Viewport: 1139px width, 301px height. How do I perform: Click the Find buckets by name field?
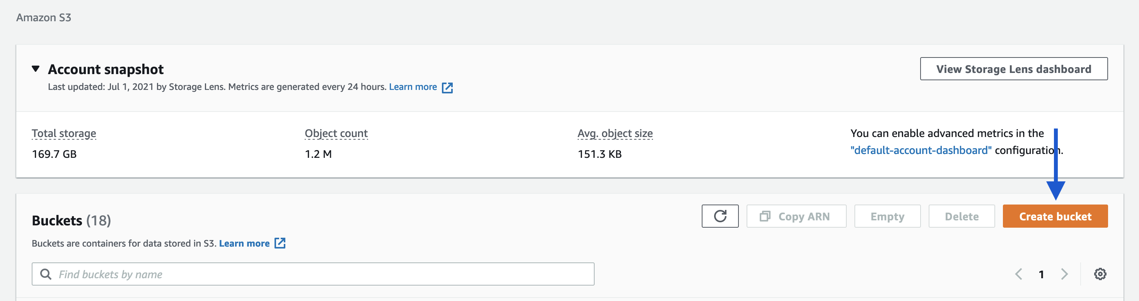click(x=310, y=274)
